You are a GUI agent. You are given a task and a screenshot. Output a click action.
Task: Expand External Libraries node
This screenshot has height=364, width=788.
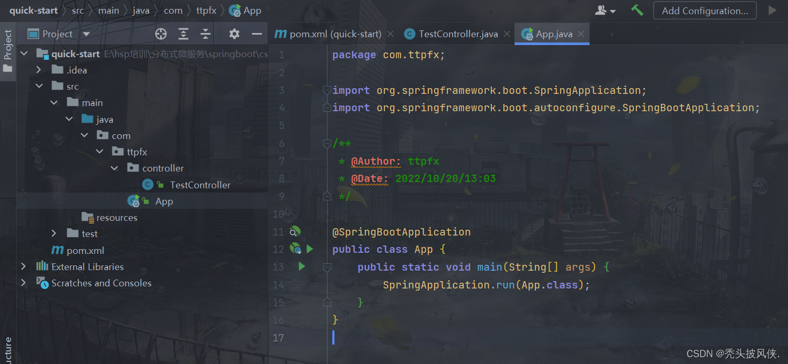(x=24, y=267)
